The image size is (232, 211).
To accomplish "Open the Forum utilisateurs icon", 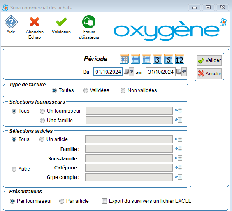I will tap(89, 22).
